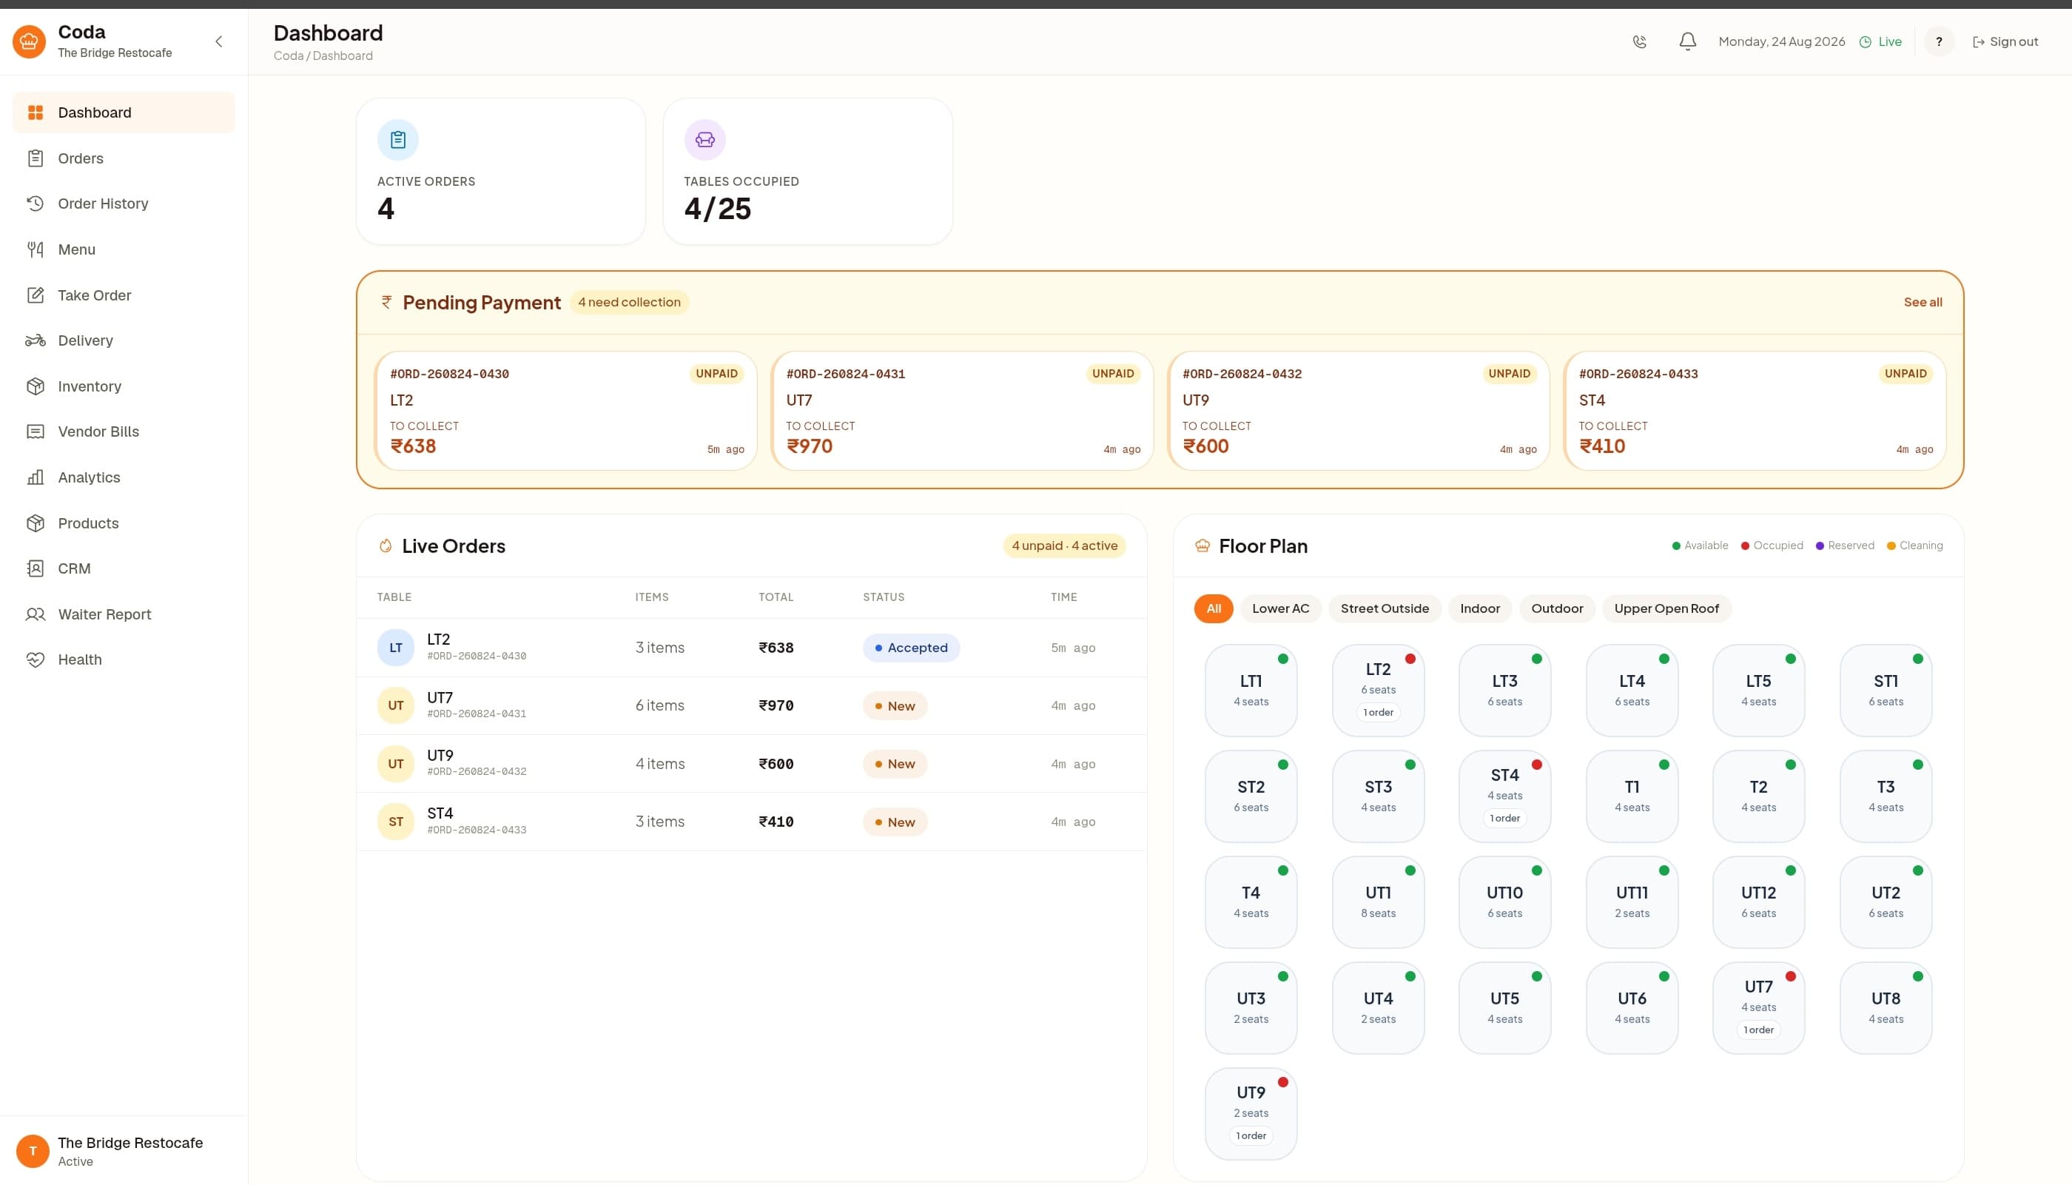The image size is (2072, 1185).
Task: Click the CRM contact icon
Action: (35, 569)
